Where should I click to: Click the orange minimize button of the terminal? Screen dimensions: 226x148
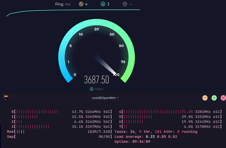(x=205, y=98)
